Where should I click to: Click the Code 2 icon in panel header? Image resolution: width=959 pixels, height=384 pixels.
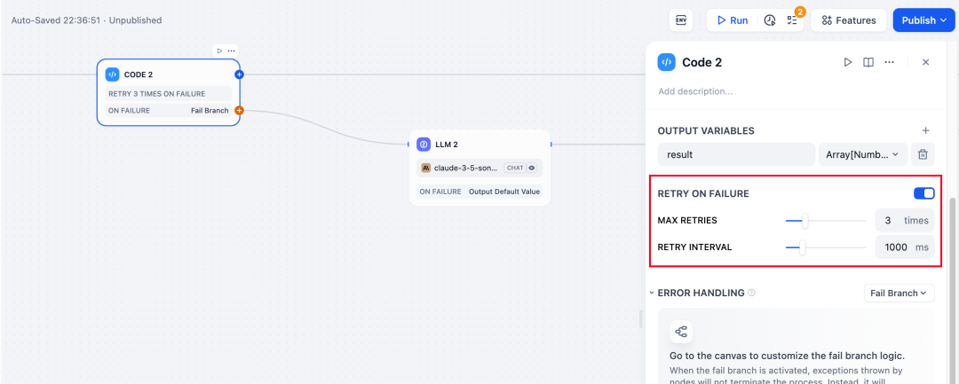(667, 62)
